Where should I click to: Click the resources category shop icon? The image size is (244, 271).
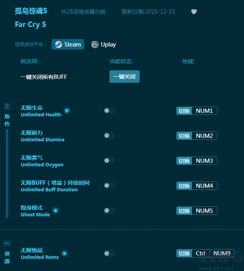(x=7, y=244)
